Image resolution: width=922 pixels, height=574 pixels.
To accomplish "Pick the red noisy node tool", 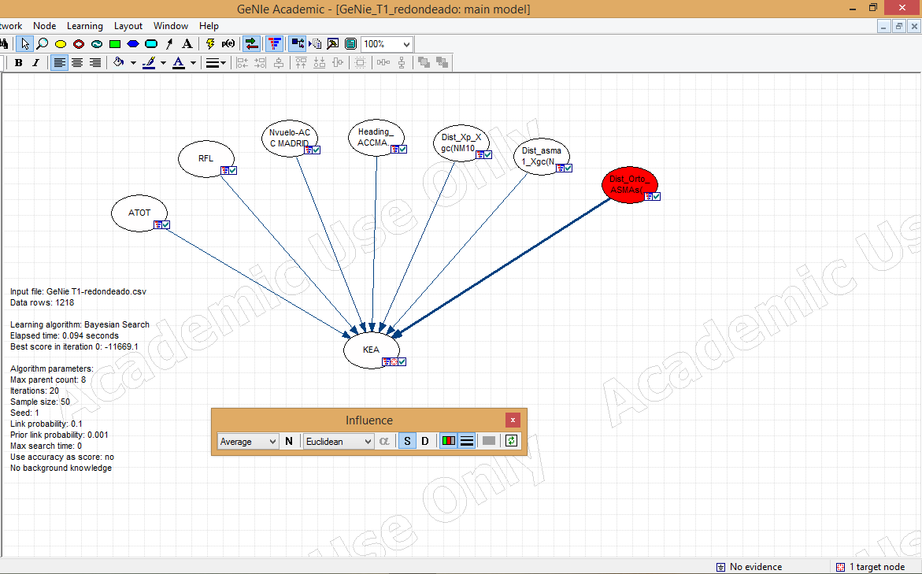I will point(79,44).
